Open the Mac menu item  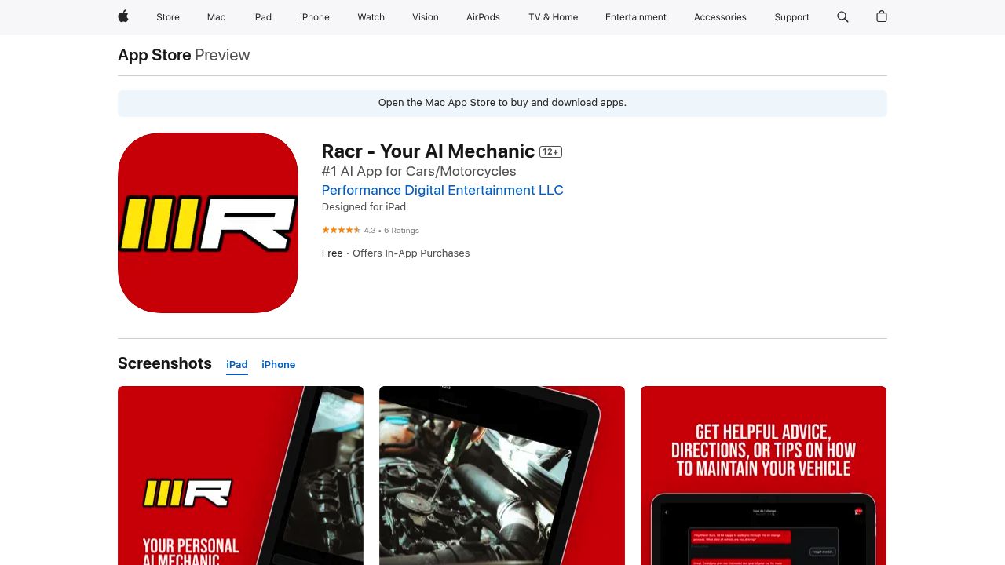point(216,17)
